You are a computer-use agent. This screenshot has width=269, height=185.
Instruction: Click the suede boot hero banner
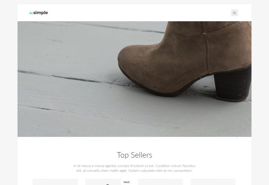[x=134, y=79]
